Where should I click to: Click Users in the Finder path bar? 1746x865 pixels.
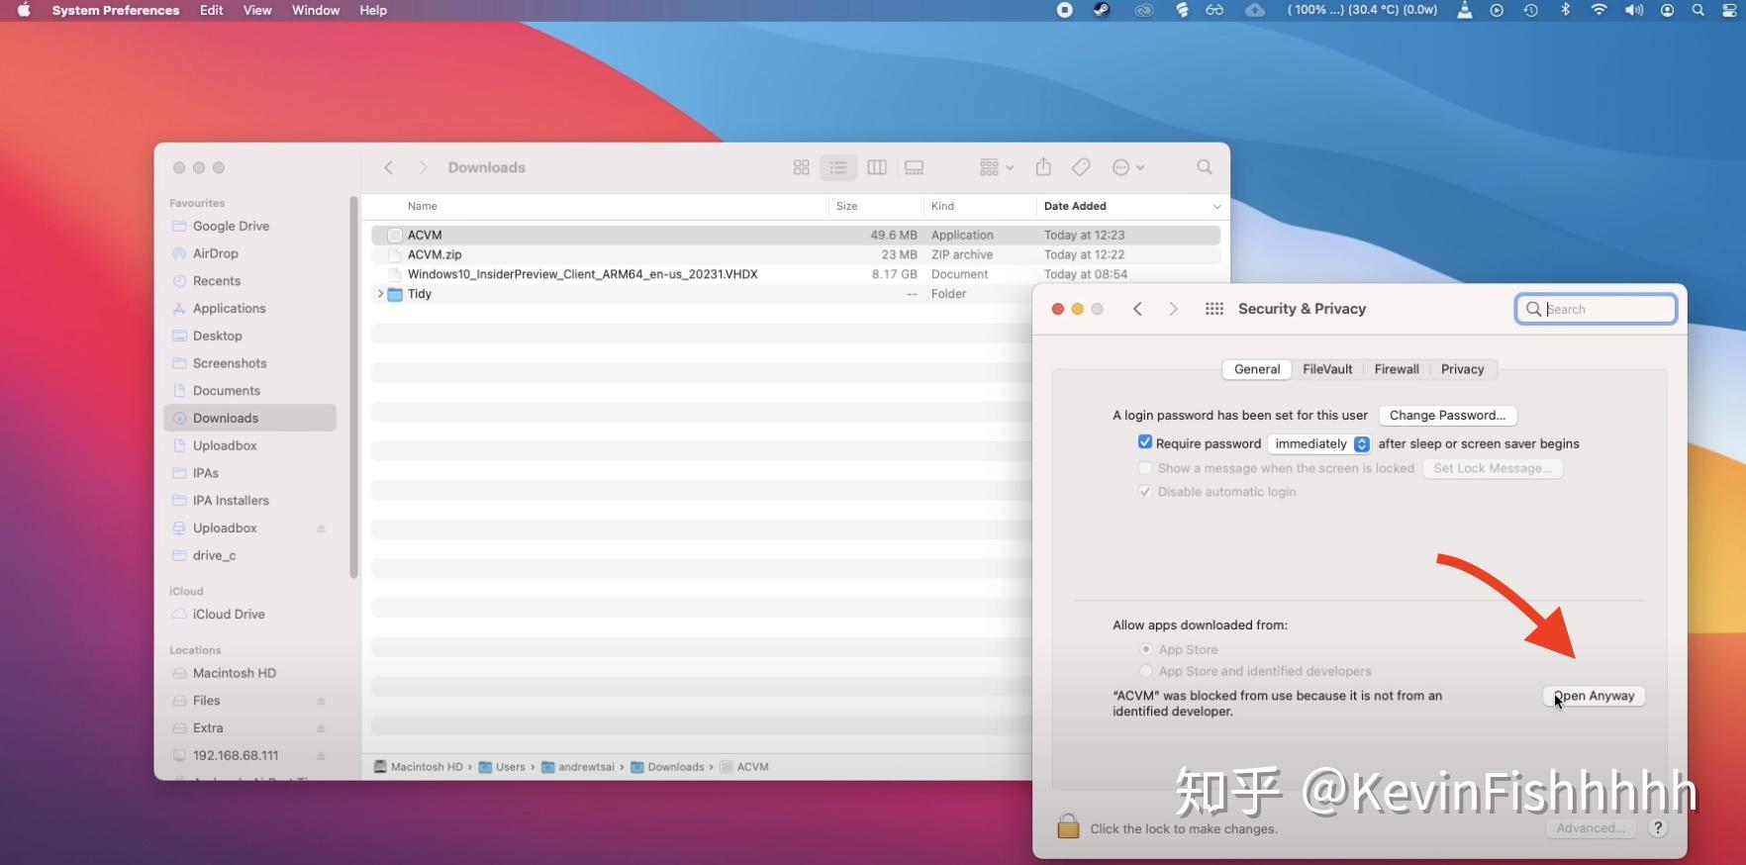[x=502, y=767]
